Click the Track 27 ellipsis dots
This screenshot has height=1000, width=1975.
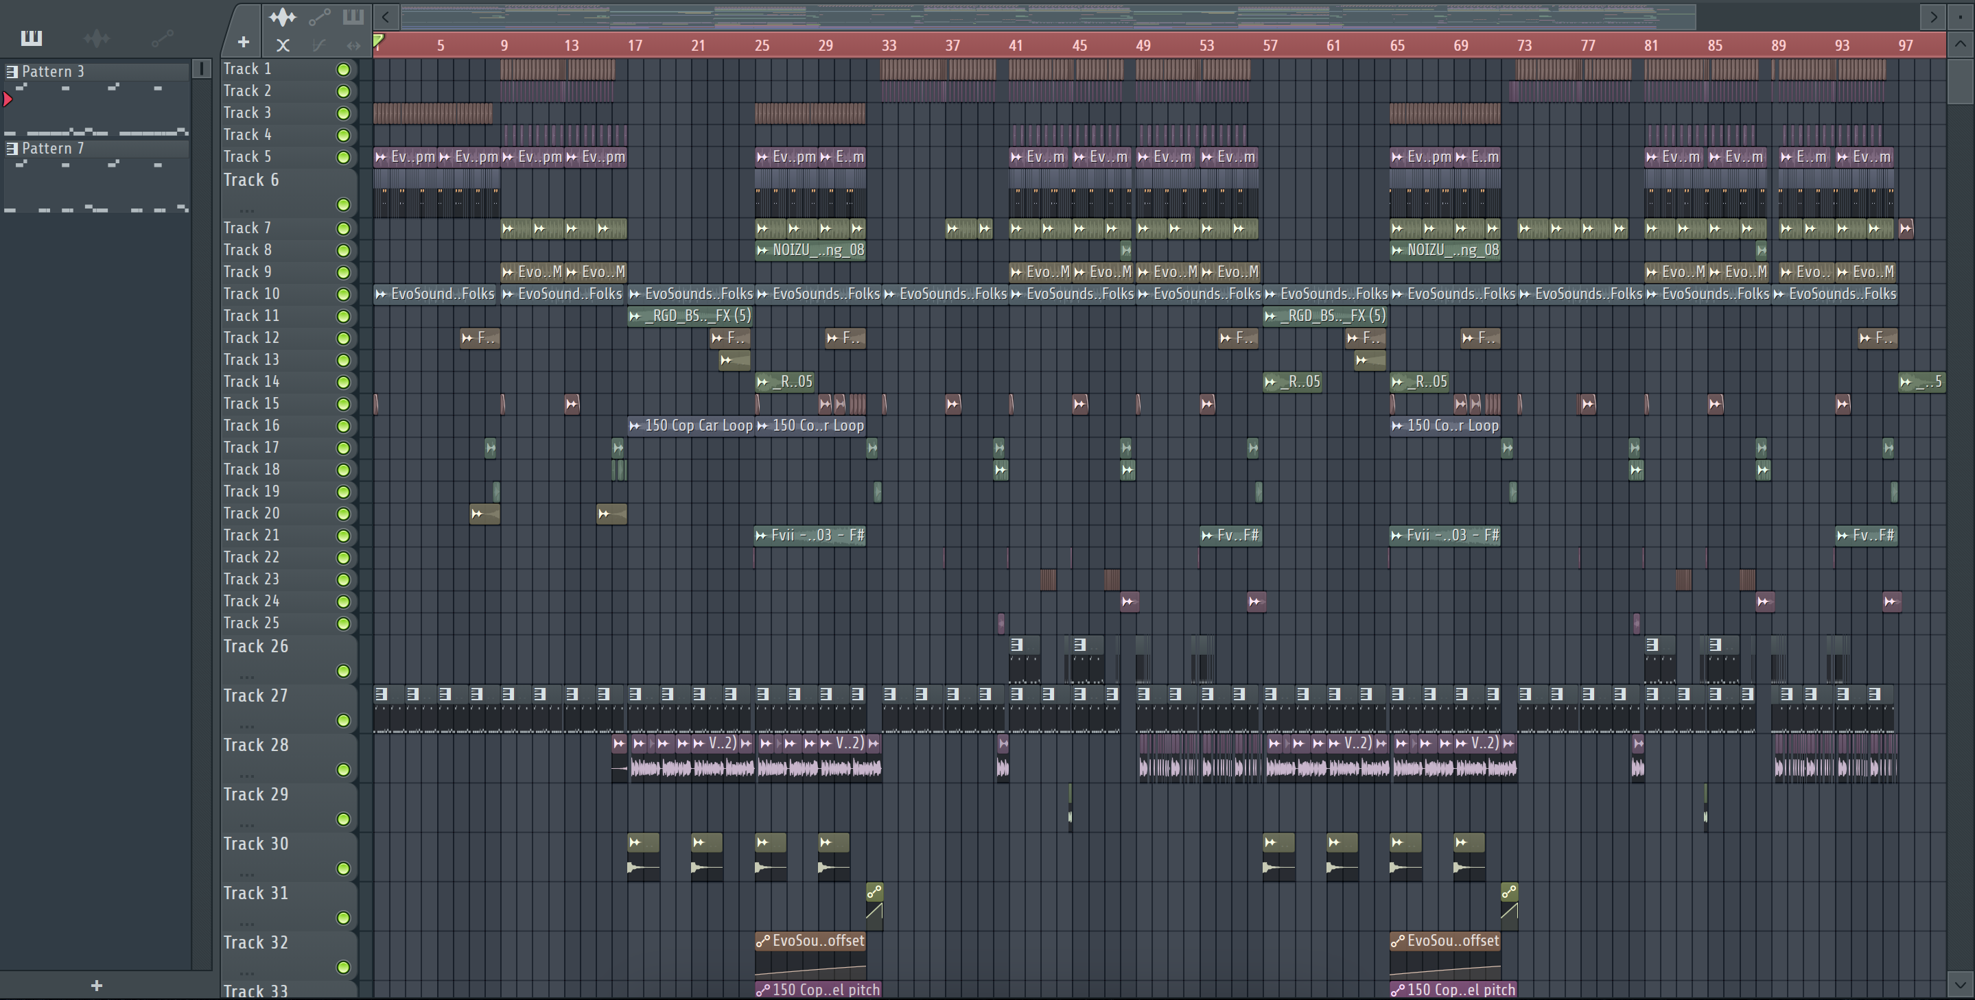pyautogui.click(x=246, y=726)
